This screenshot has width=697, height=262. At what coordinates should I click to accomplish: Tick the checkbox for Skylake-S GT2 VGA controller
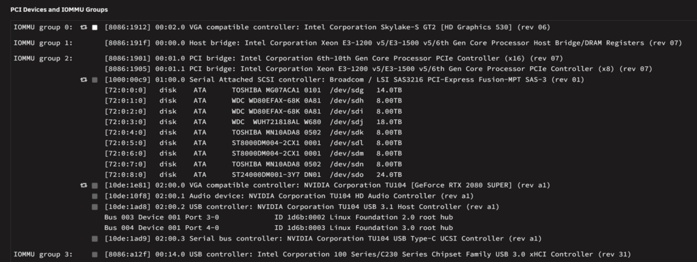(95, 28)
